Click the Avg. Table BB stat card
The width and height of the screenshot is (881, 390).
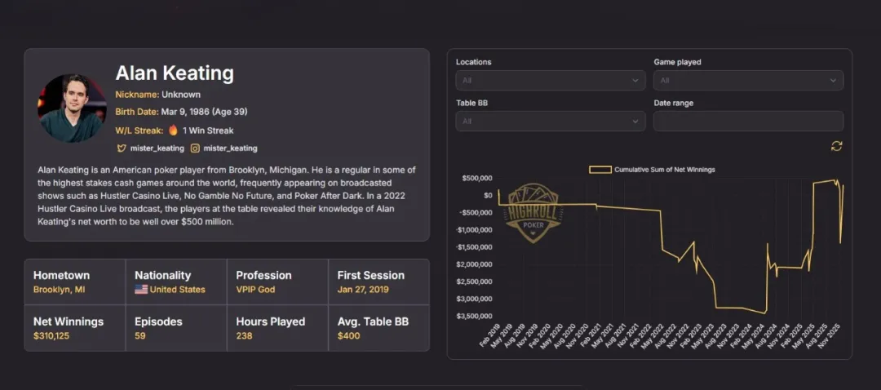pyautogui.click(x=379, y=328)
